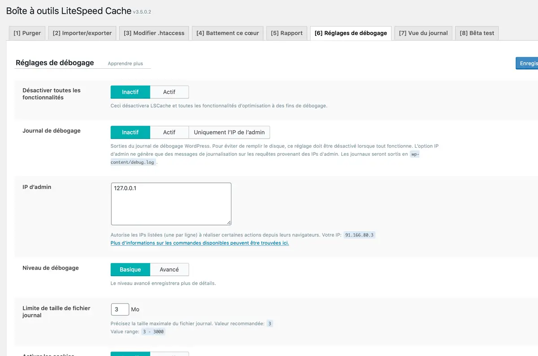This screenshot has width=538, height=356.
Task: Click the recommended value 3 badge
Action: click(x=269, y=324)
